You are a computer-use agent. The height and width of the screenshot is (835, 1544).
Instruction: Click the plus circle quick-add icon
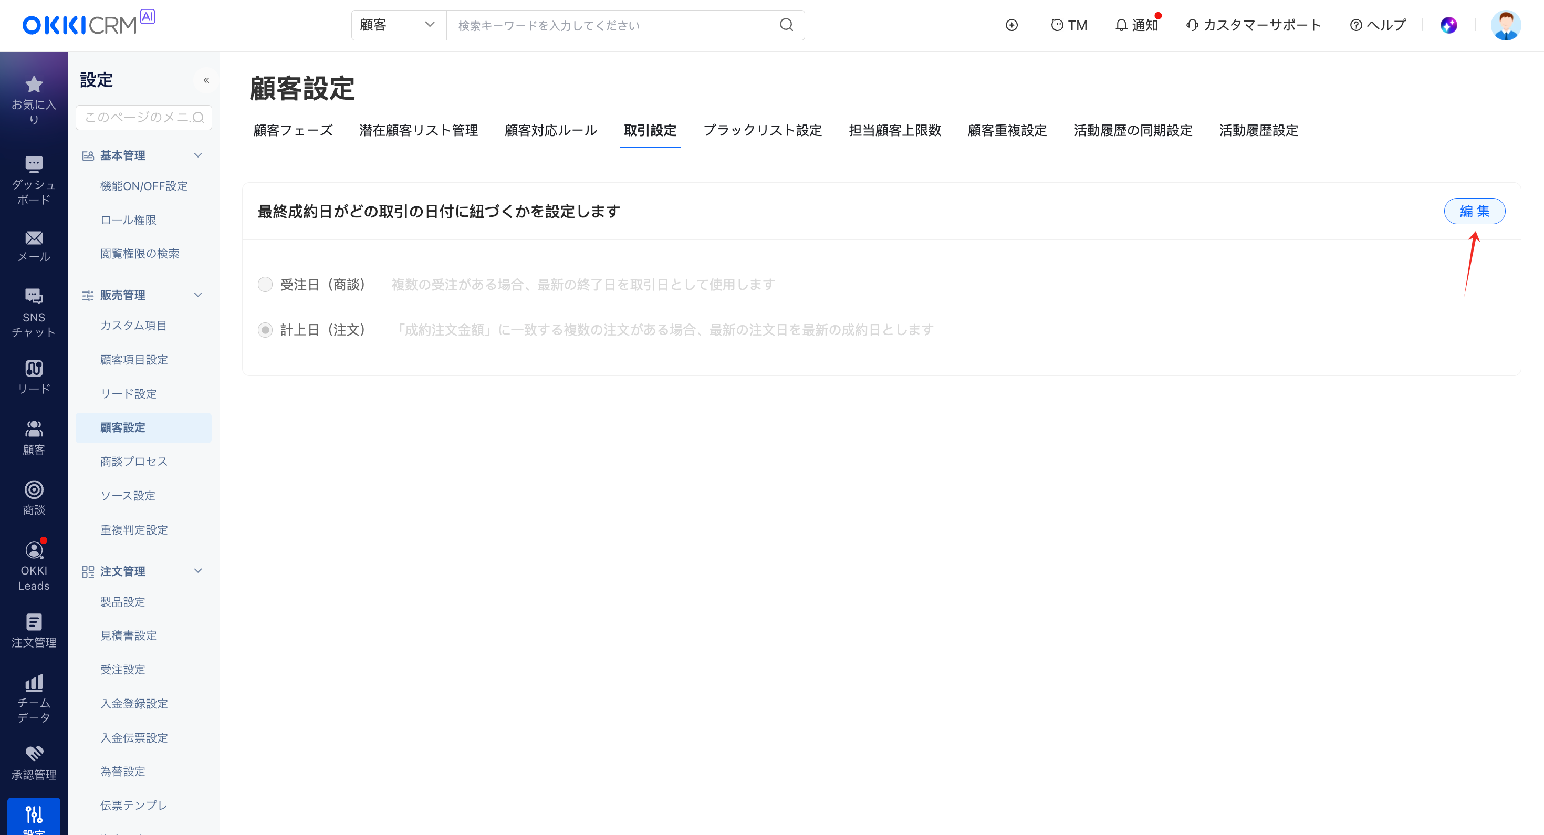[x=1011, y=25]
